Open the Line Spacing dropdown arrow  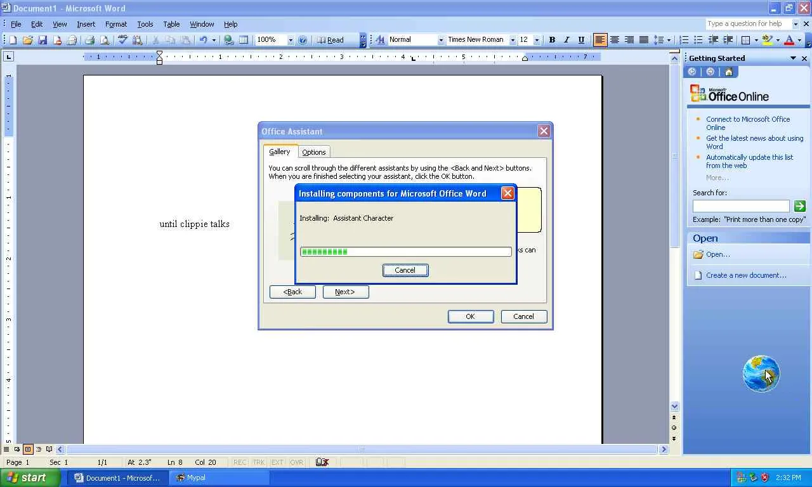coord(669,40)
